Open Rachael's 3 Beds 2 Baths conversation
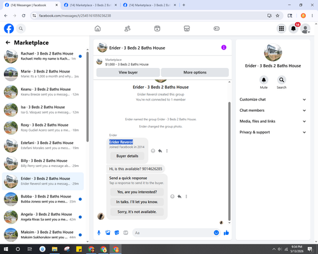318x254 pixels. pos(43,57)
